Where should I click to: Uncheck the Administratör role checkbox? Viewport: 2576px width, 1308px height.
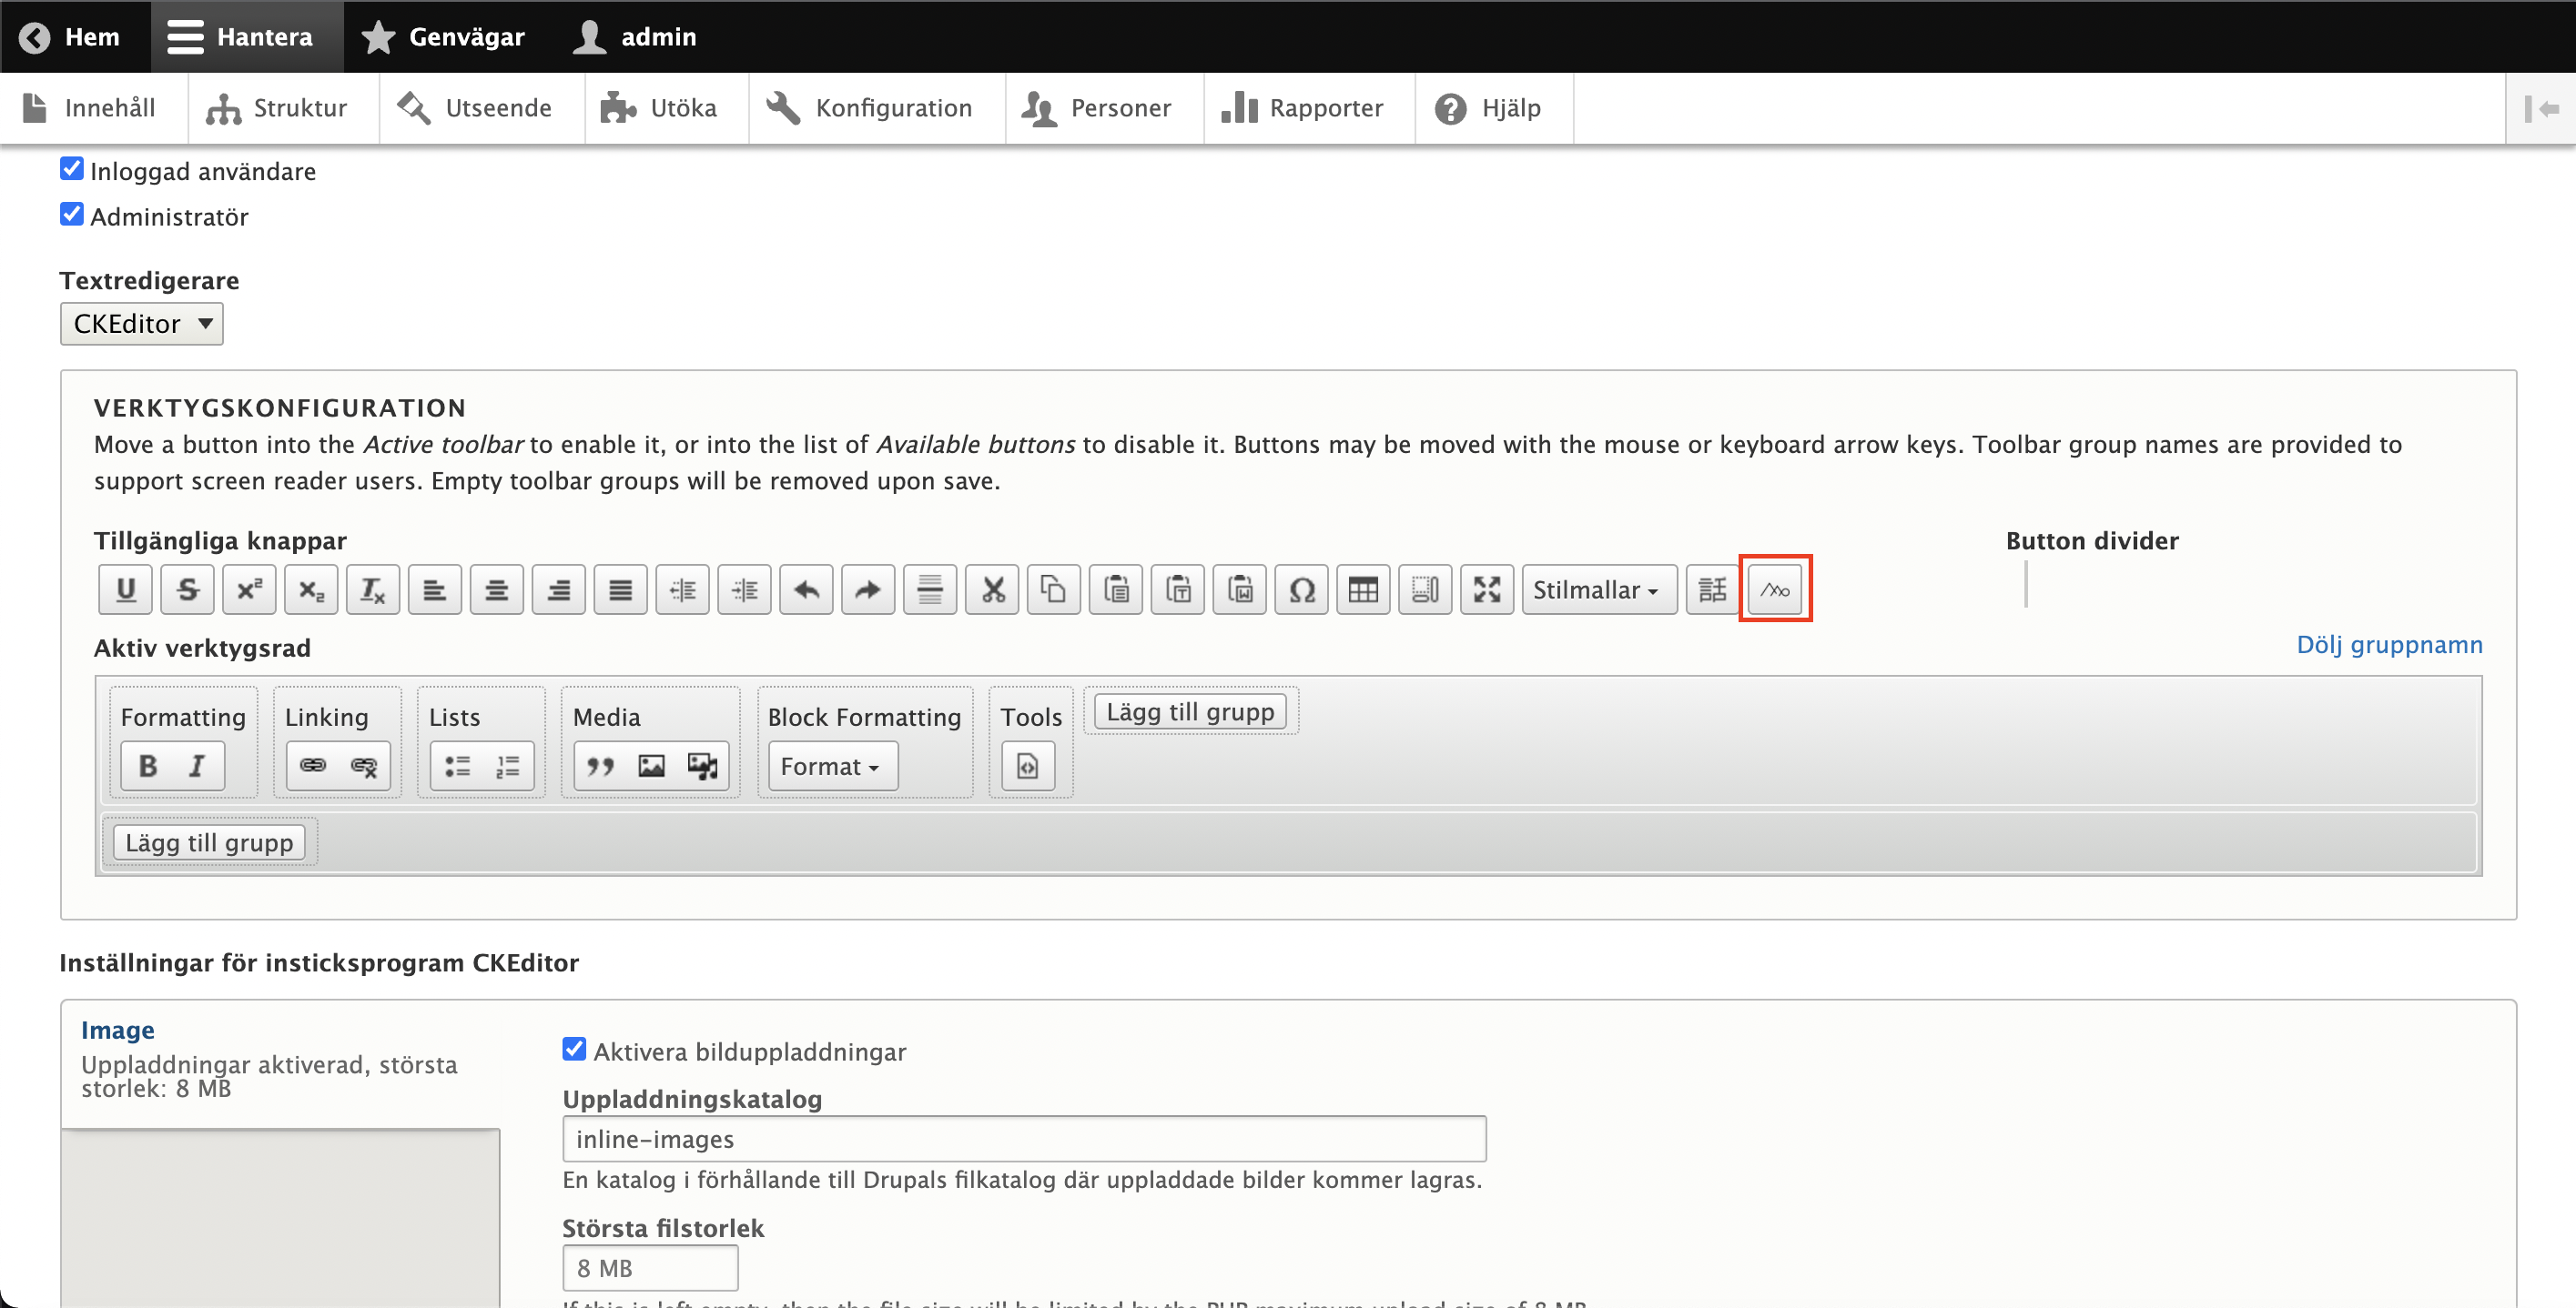coord(72,214)
